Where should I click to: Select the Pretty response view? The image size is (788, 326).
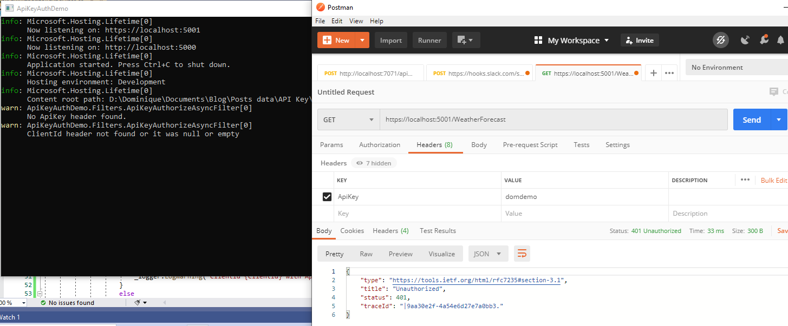click(335, 254)
